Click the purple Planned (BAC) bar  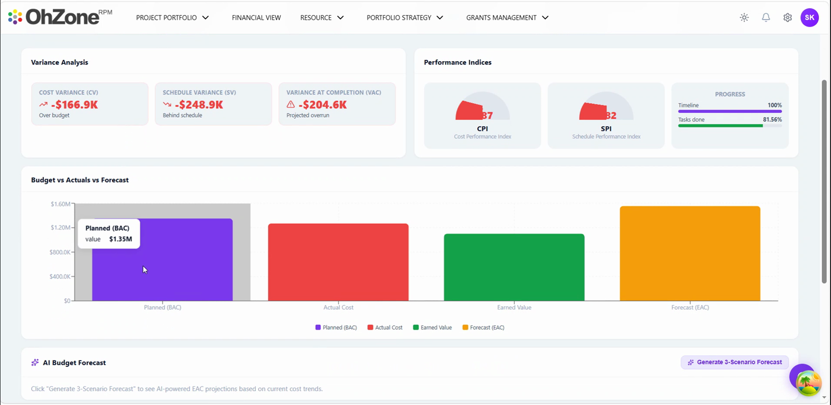(162, 260)
